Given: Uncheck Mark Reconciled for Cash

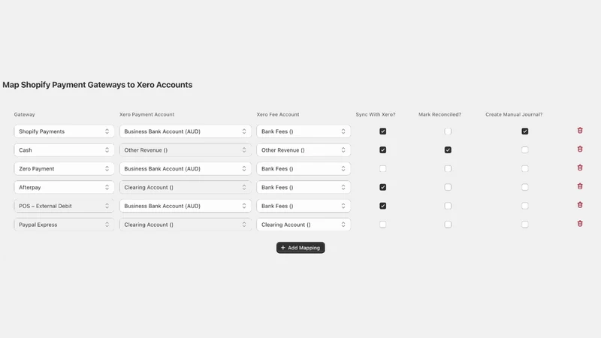Looking at the screenshot, I should [448, 149].
